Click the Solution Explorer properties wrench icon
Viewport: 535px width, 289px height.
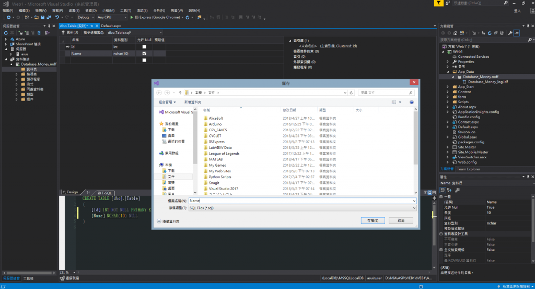click(x=510, y=33)
